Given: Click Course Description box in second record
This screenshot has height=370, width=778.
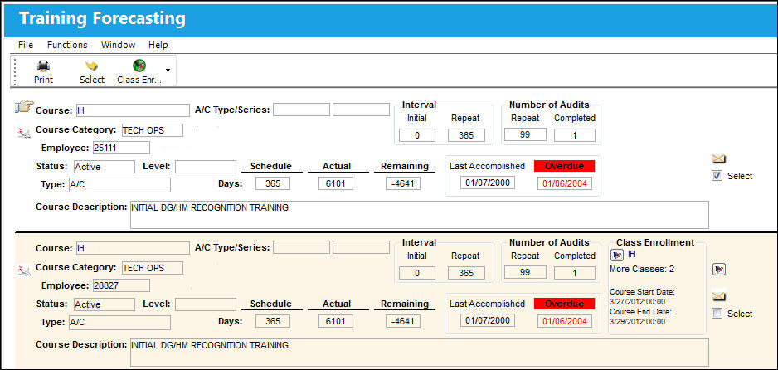Looking at the screenshot, I should pos(419,353).
